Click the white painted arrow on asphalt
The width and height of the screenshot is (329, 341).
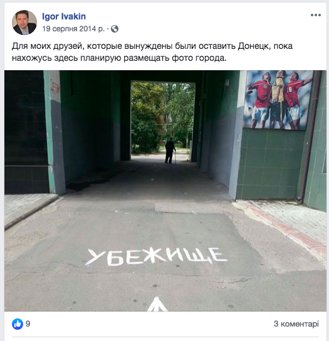[x=157, y=304]
